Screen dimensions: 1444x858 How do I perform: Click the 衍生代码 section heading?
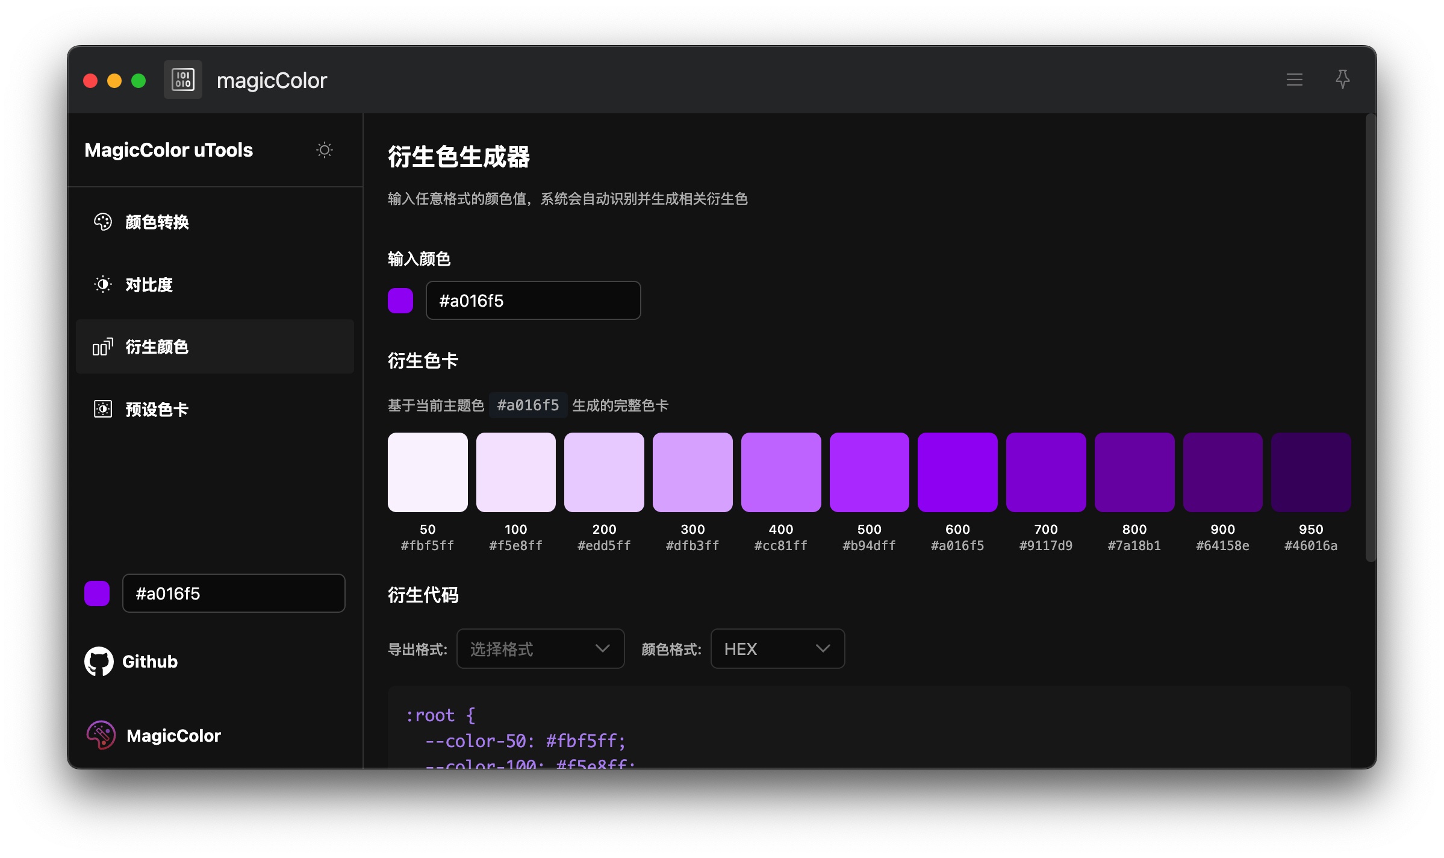point(423,595)
